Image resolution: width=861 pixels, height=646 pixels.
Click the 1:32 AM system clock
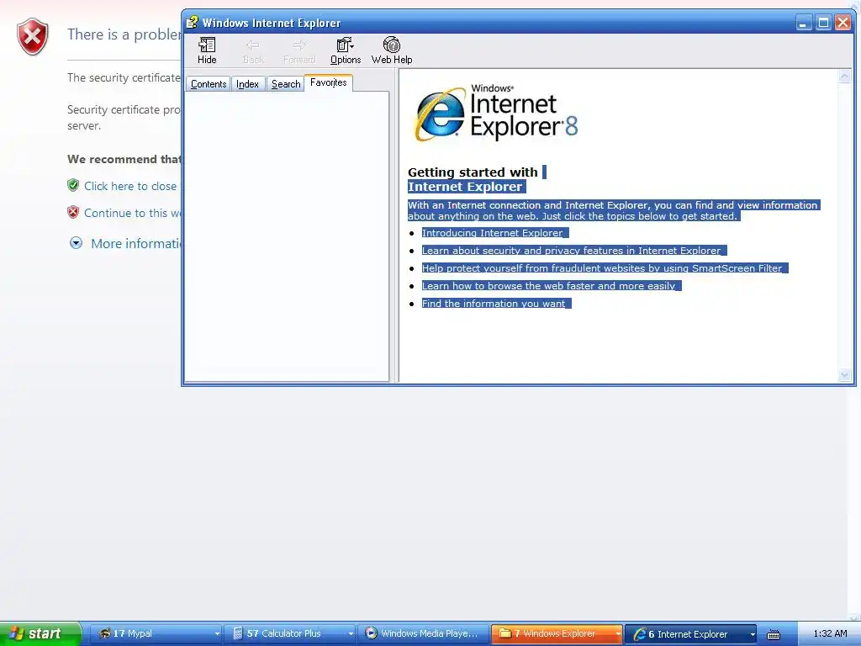coord(830,633)
